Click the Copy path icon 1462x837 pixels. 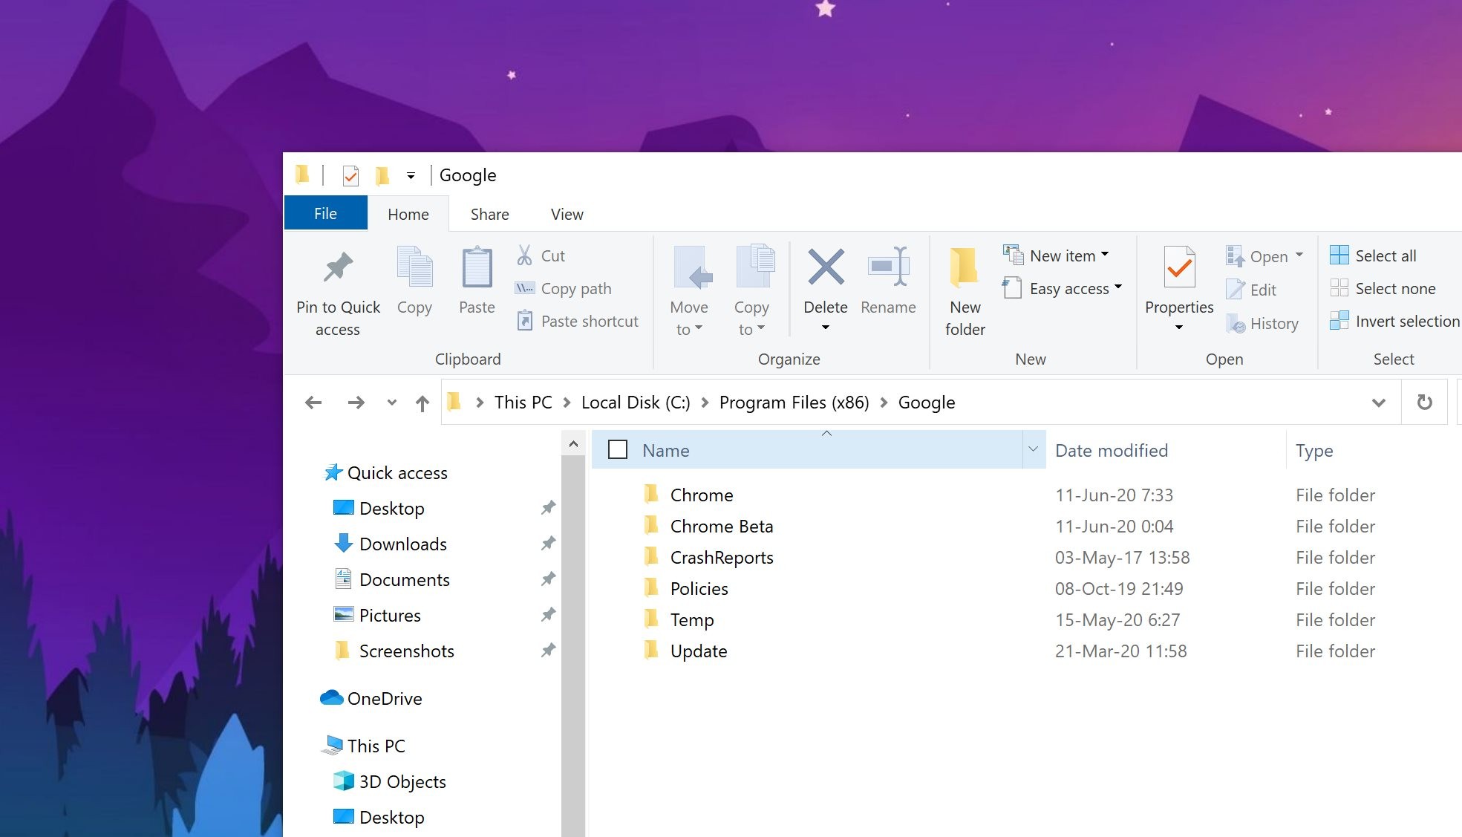pos(525,288)
